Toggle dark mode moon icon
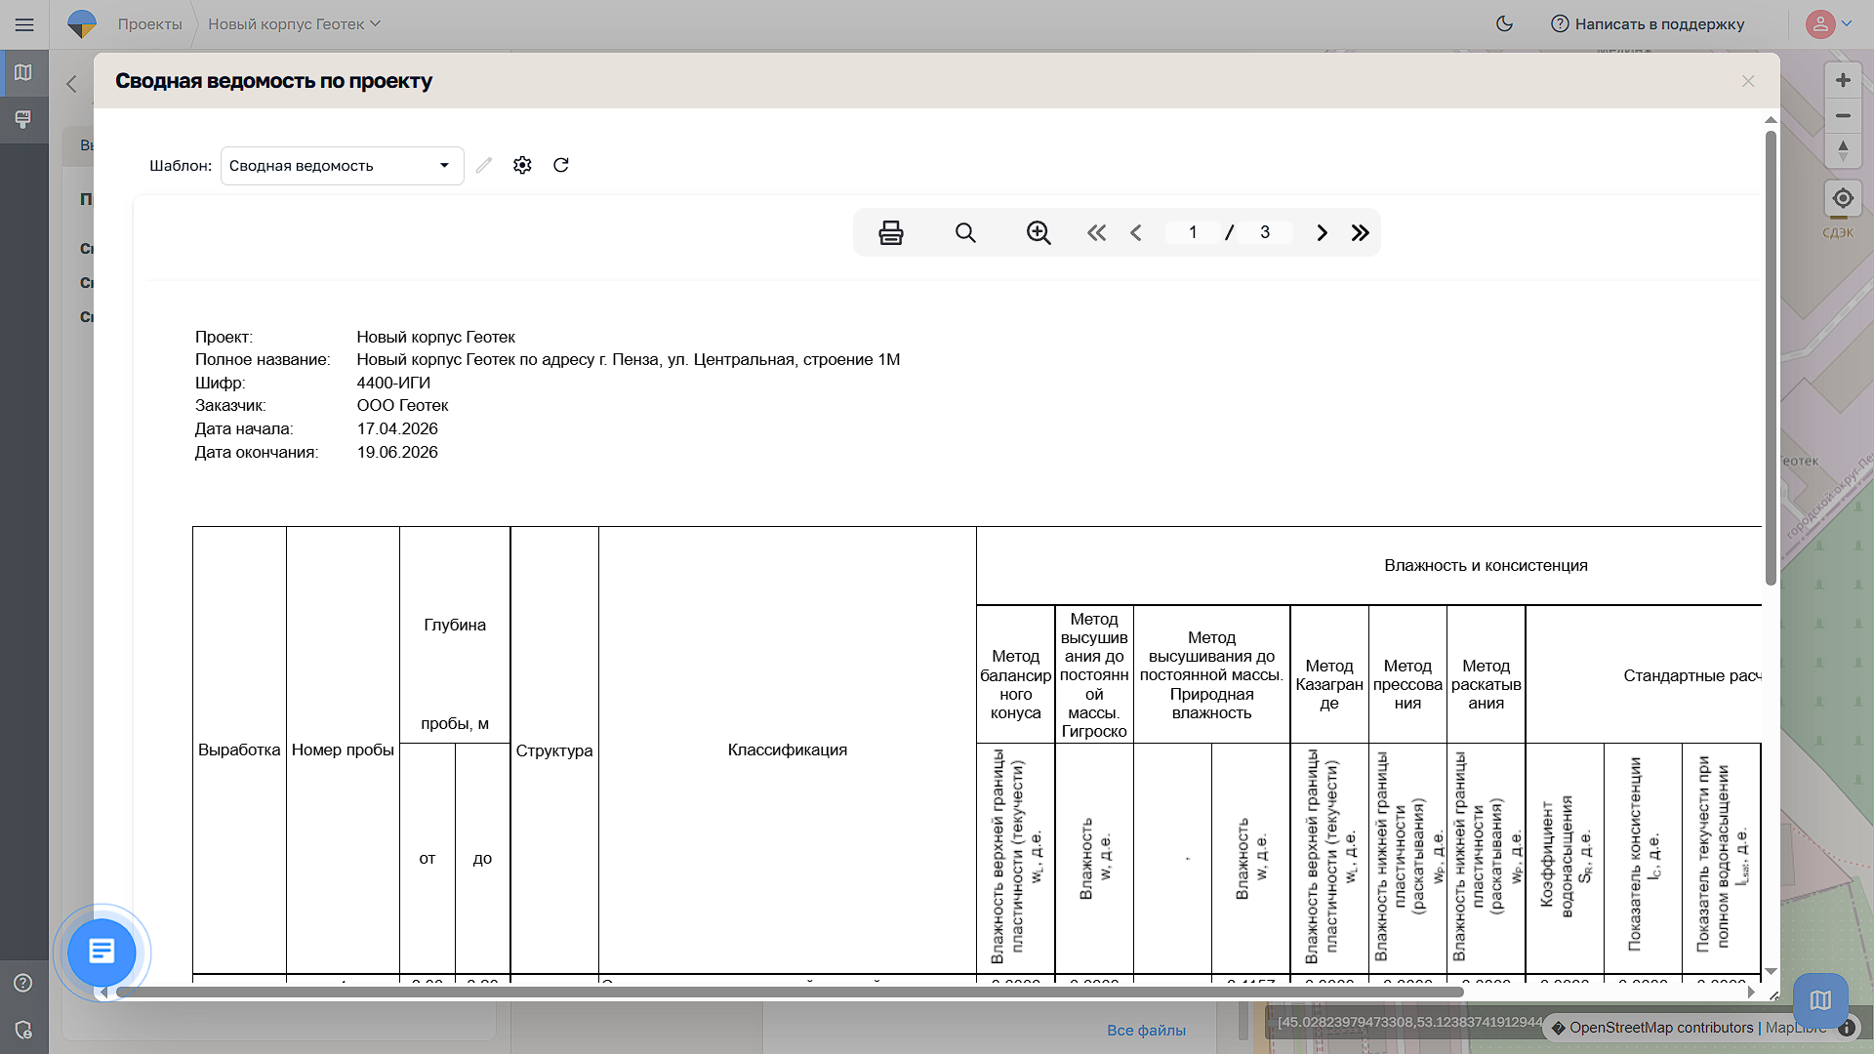The width and height of the screenshot is (1874, 1054). tap(1504, 23)
